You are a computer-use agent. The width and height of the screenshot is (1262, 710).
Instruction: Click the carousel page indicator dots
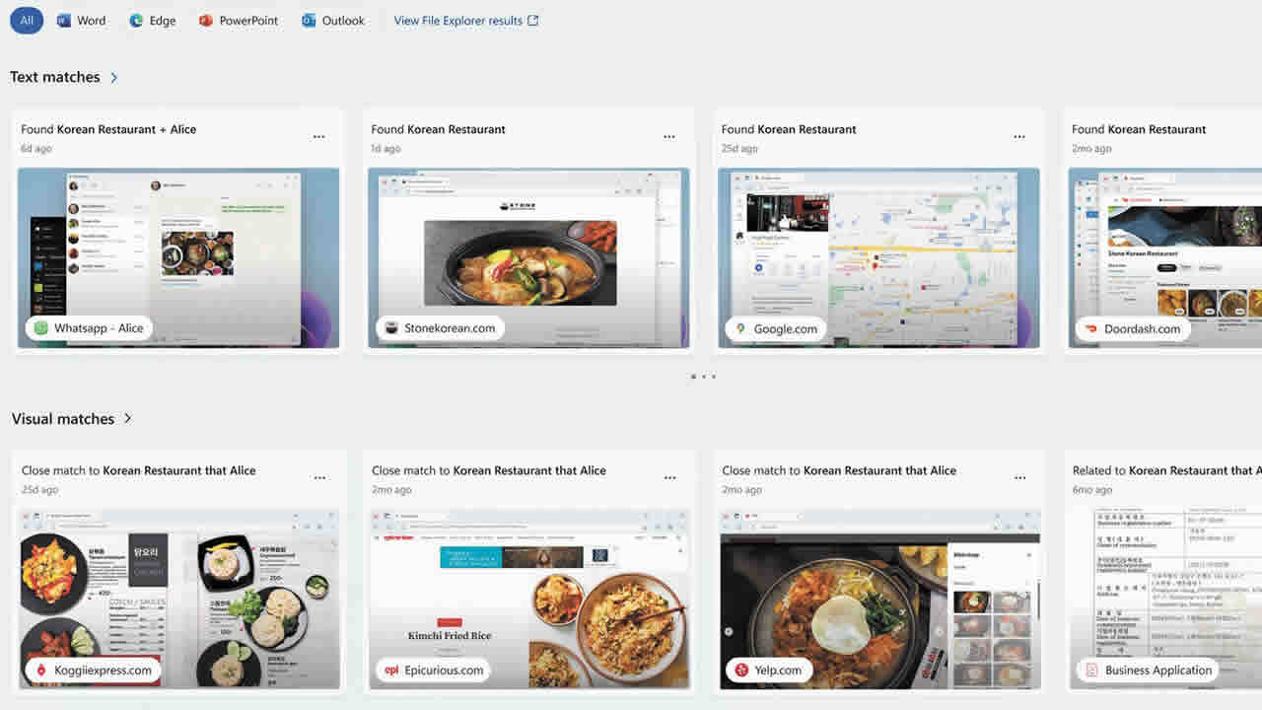pyautogui.click(x=703, y=377)
